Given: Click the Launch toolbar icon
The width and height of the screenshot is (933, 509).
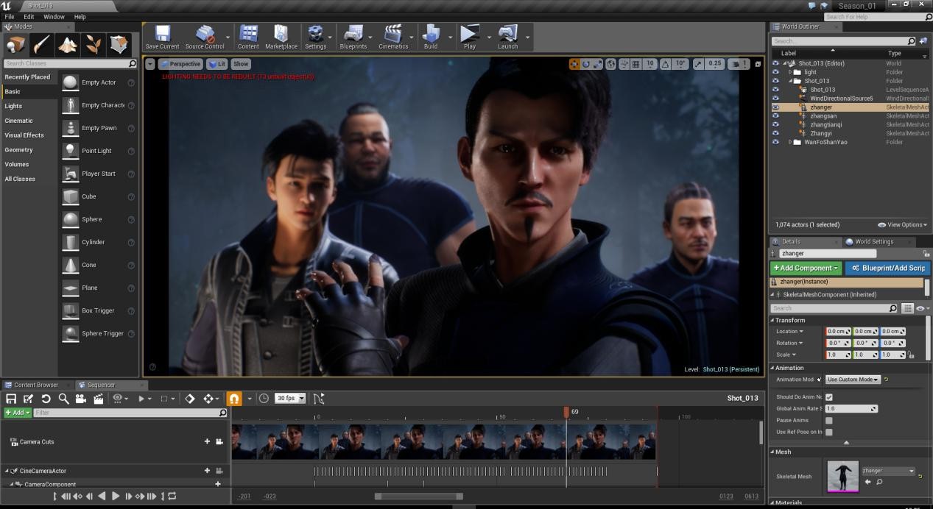Looking at the screenshot, I should click(507, 37).
